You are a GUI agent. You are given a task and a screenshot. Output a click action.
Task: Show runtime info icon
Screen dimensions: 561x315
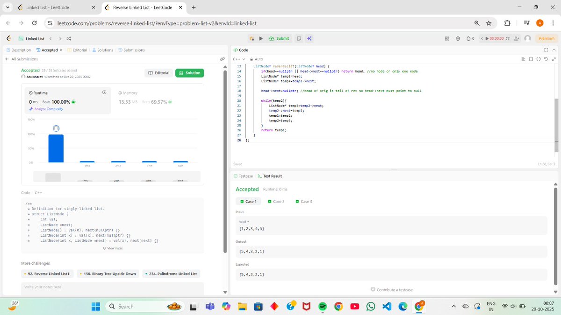pyautogui.click(x=104, y=92)
